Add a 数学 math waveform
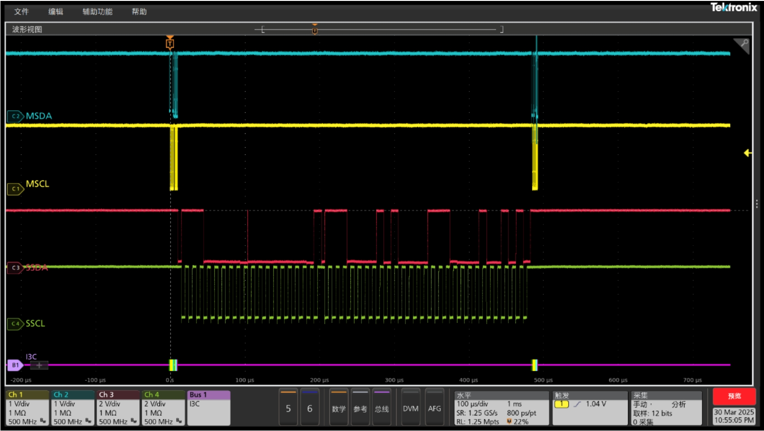The width and height of the screenshot is (764, 431). pos(339,408)
